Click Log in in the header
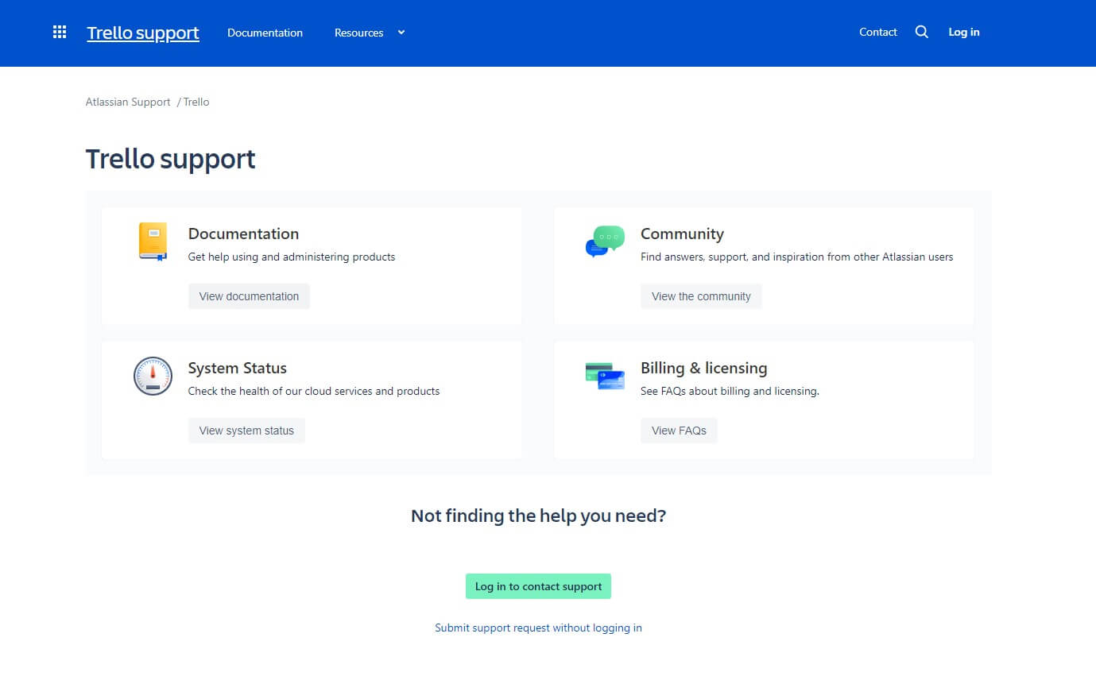 tap(964, 32)
